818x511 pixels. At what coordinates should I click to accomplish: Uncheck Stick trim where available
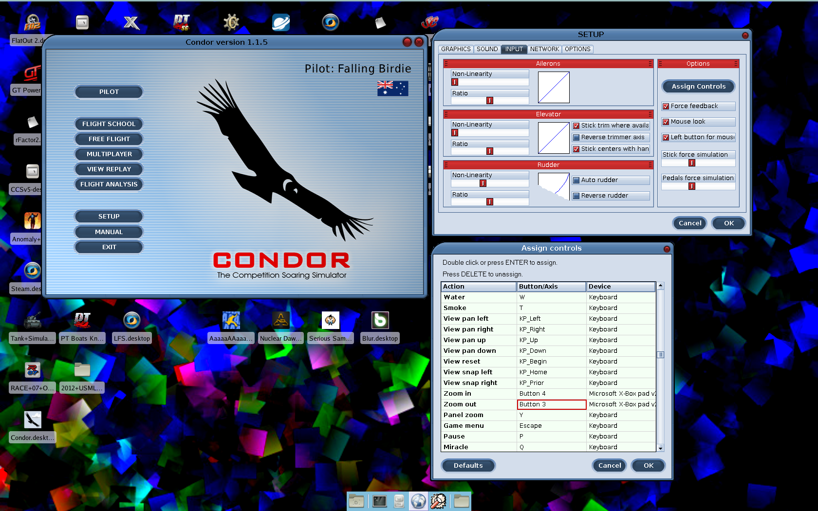point(576,126)
